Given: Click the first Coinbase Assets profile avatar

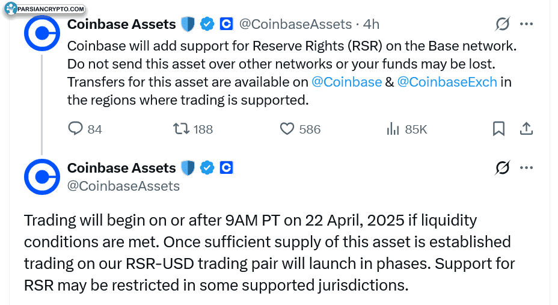Looking at the screenshot, I should (x=42, y=33).
